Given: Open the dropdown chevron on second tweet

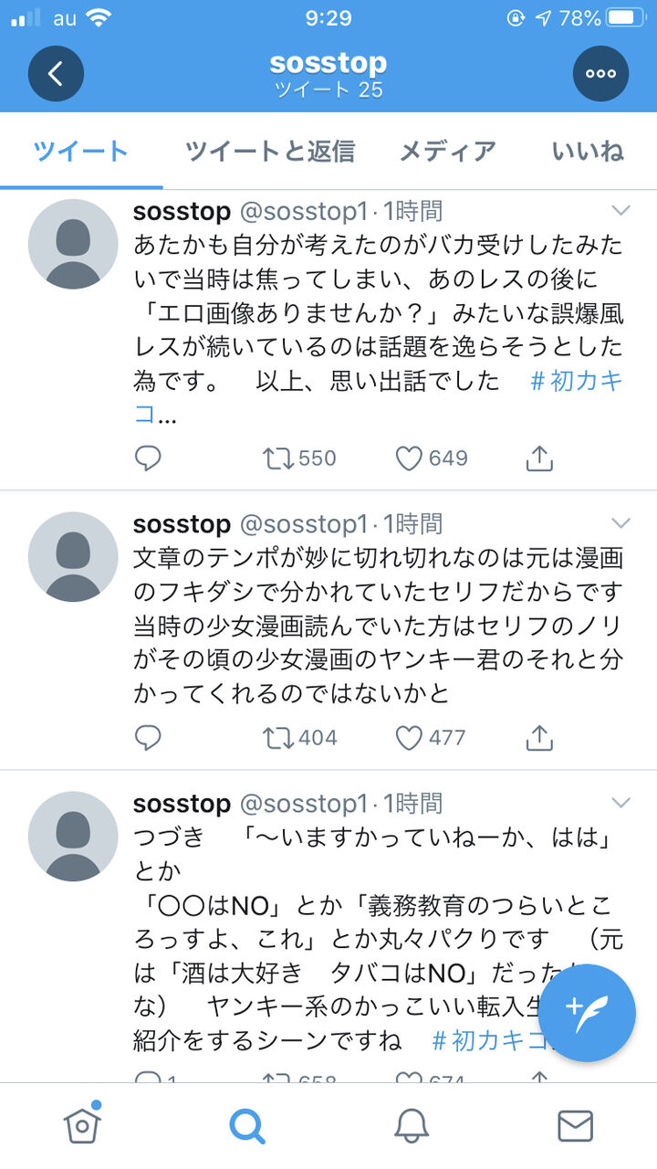Looking at the screenshot, I should coord(620,523).
